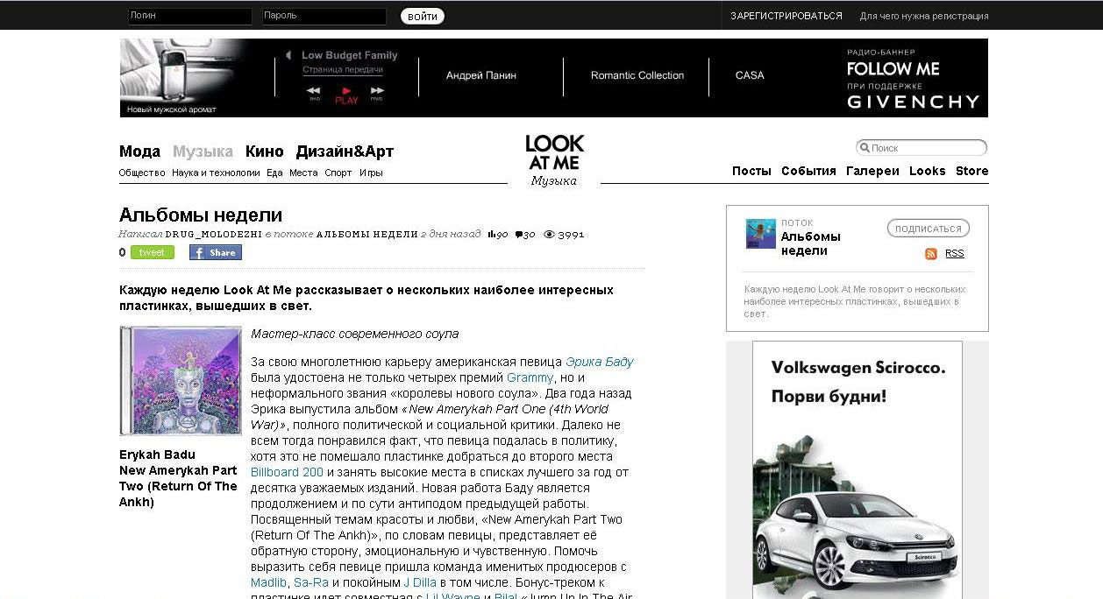Follow the J Dilla link
The image size is (1103, 599).
(419, 582)
